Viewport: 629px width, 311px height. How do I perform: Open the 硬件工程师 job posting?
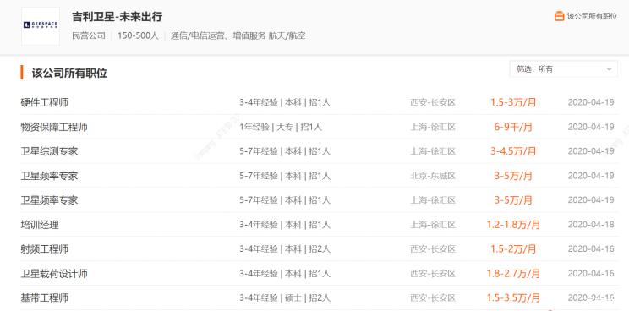coord(45,102)
